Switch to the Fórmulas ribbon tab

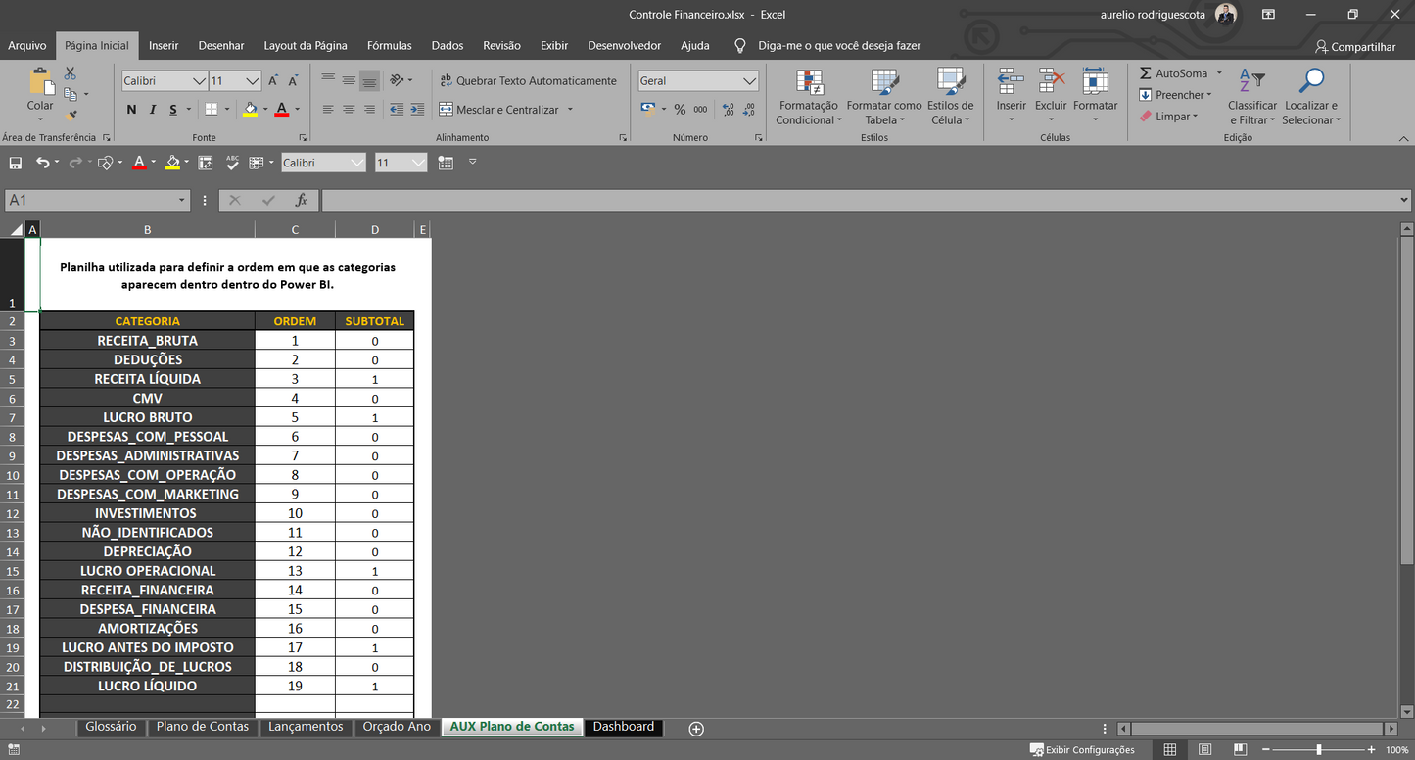point(389,45)
